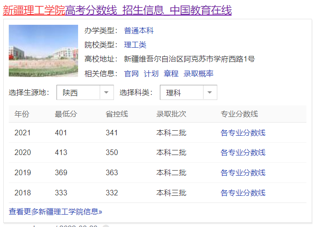Select the 相关信息 label
Screen dimensions: 317x227
click(101, 74)
